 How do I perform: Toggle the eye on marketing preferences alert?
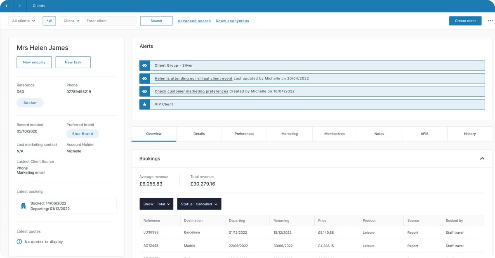point(144,91)
